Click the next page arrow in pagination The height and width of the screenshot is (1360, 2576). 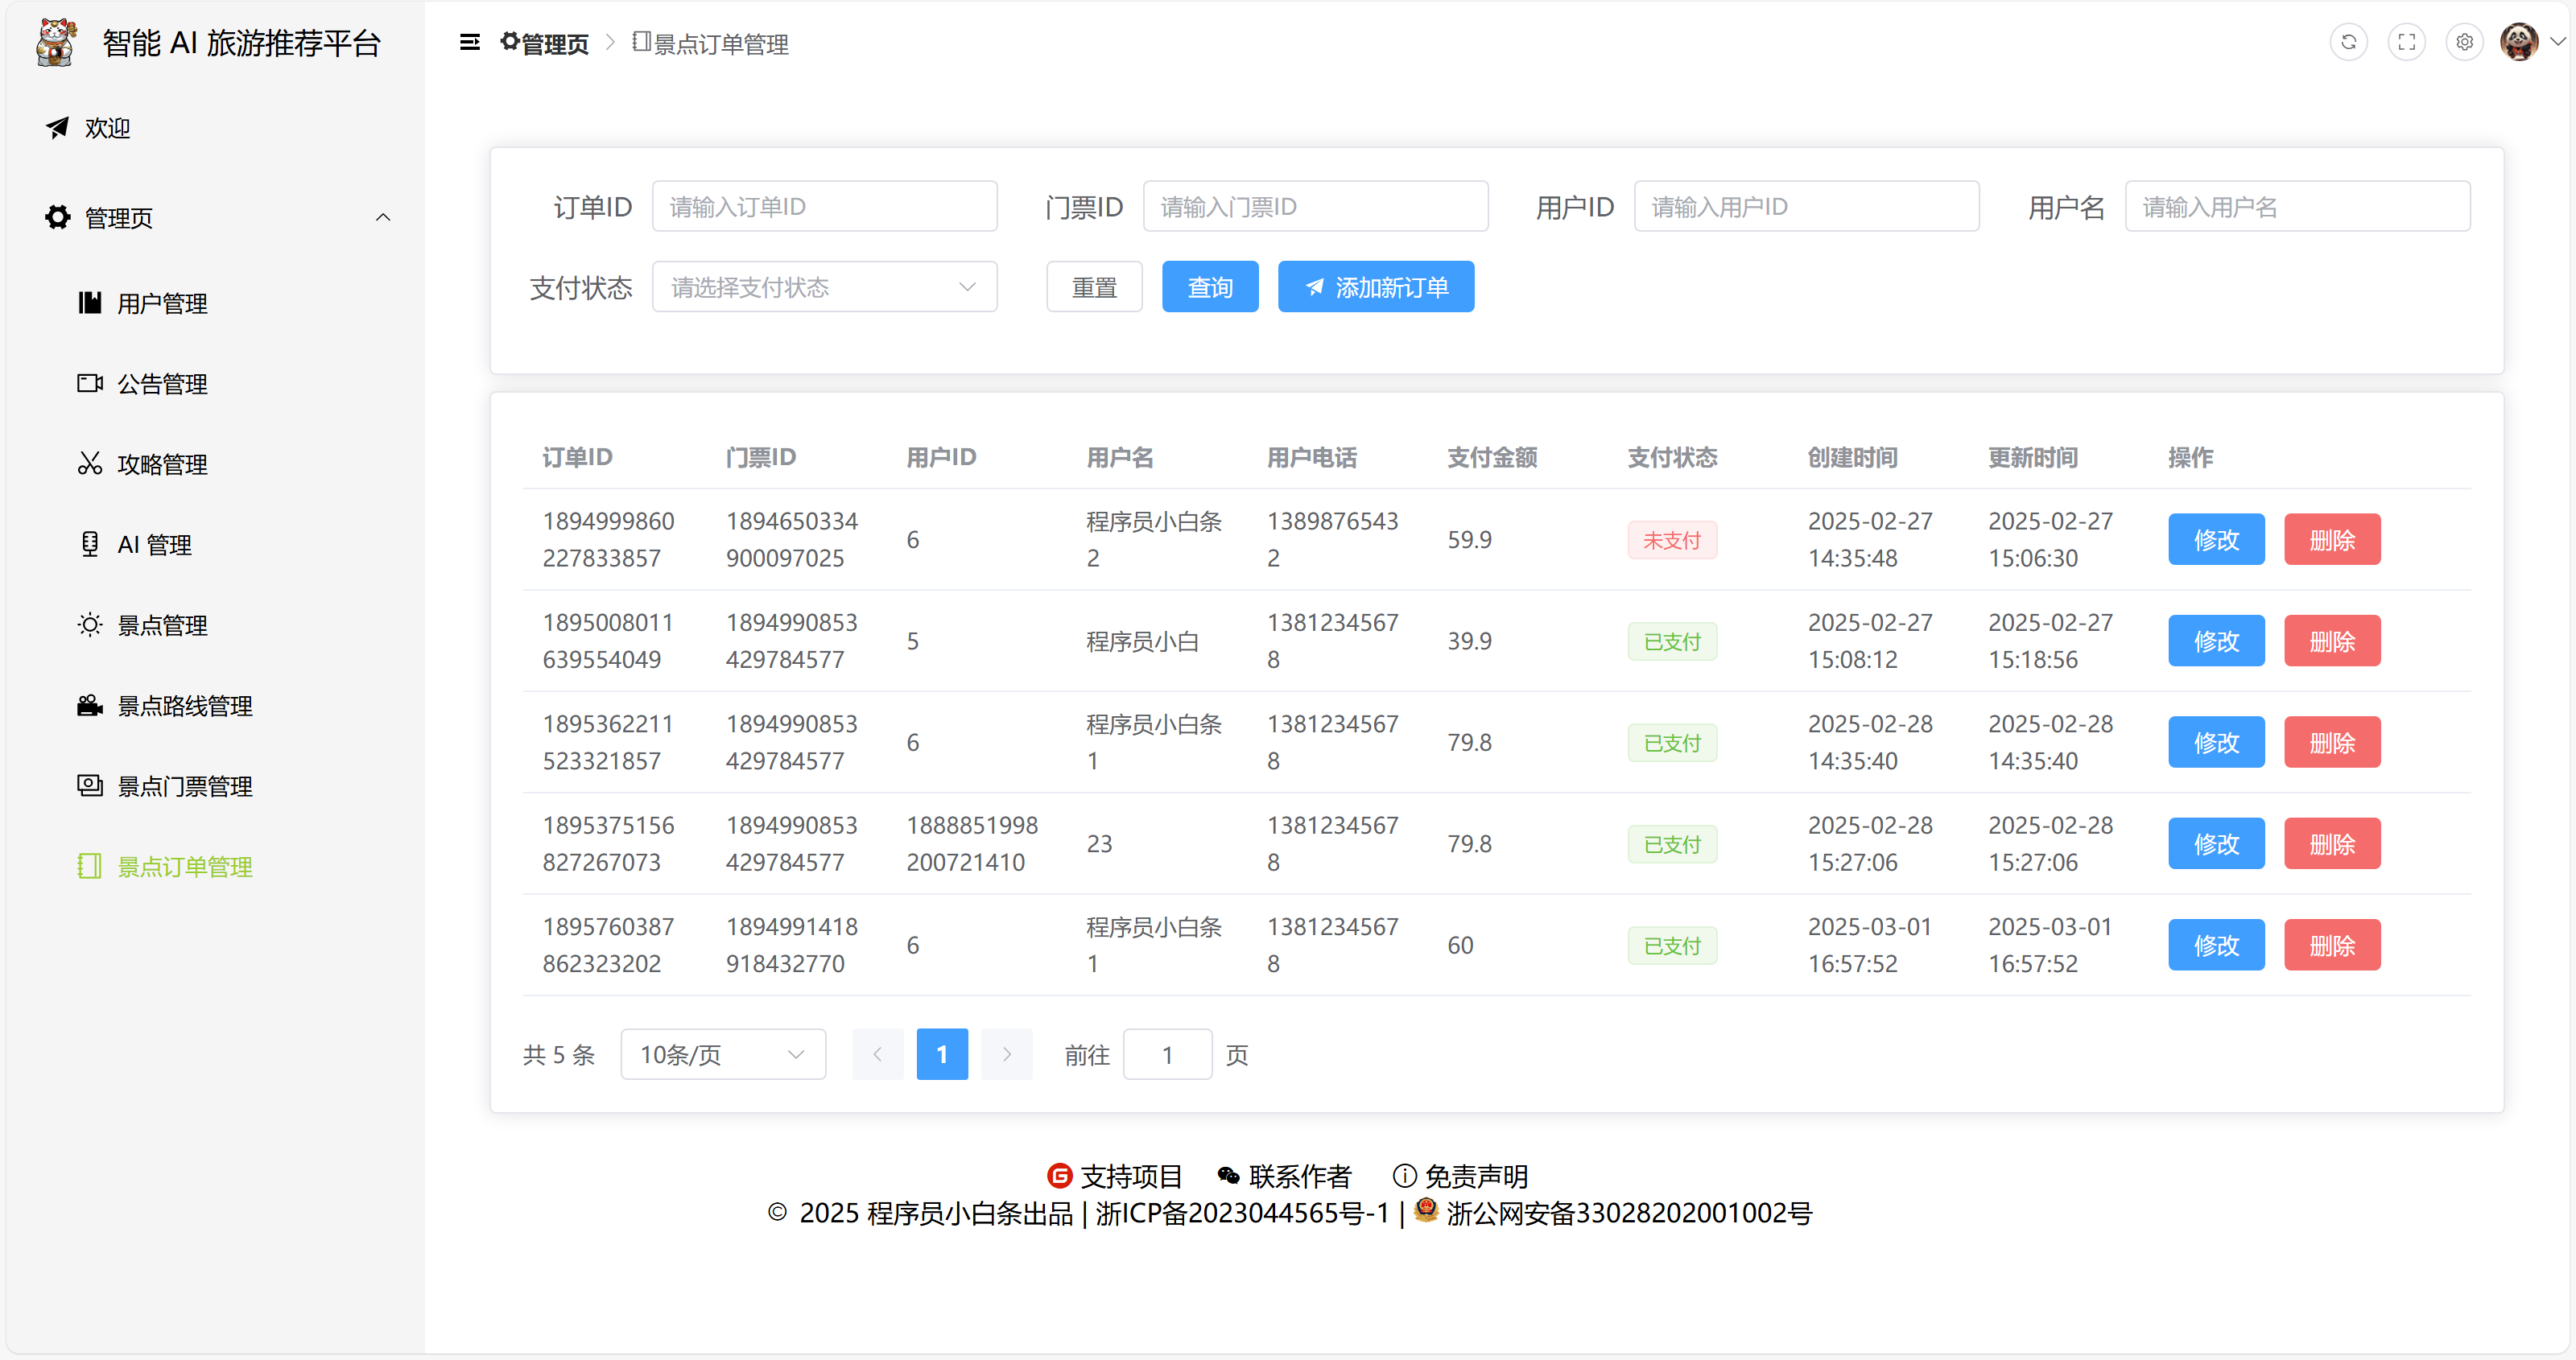(1006, 1054)
